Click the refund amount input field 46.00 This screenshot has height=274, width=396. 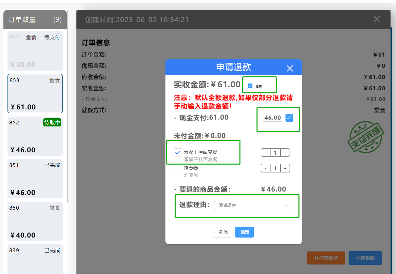[x=273, y=118]
